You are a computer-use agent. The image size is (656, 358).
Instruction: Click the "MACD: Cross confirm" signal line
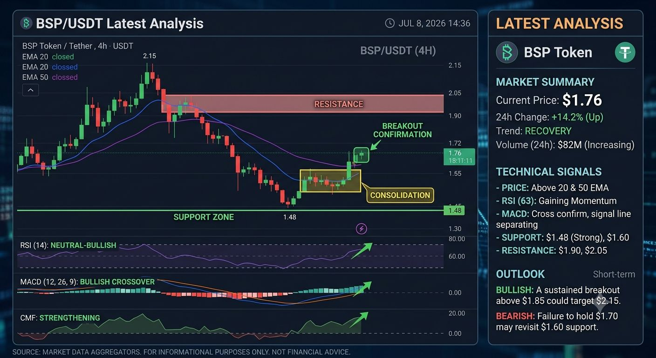point(563,219)
